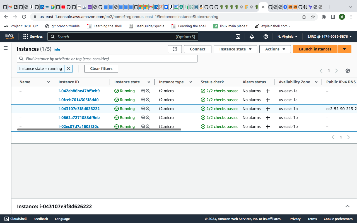Click the browser reload button
Viewport: 357px width, 223px height.
(x=24, y=17)
